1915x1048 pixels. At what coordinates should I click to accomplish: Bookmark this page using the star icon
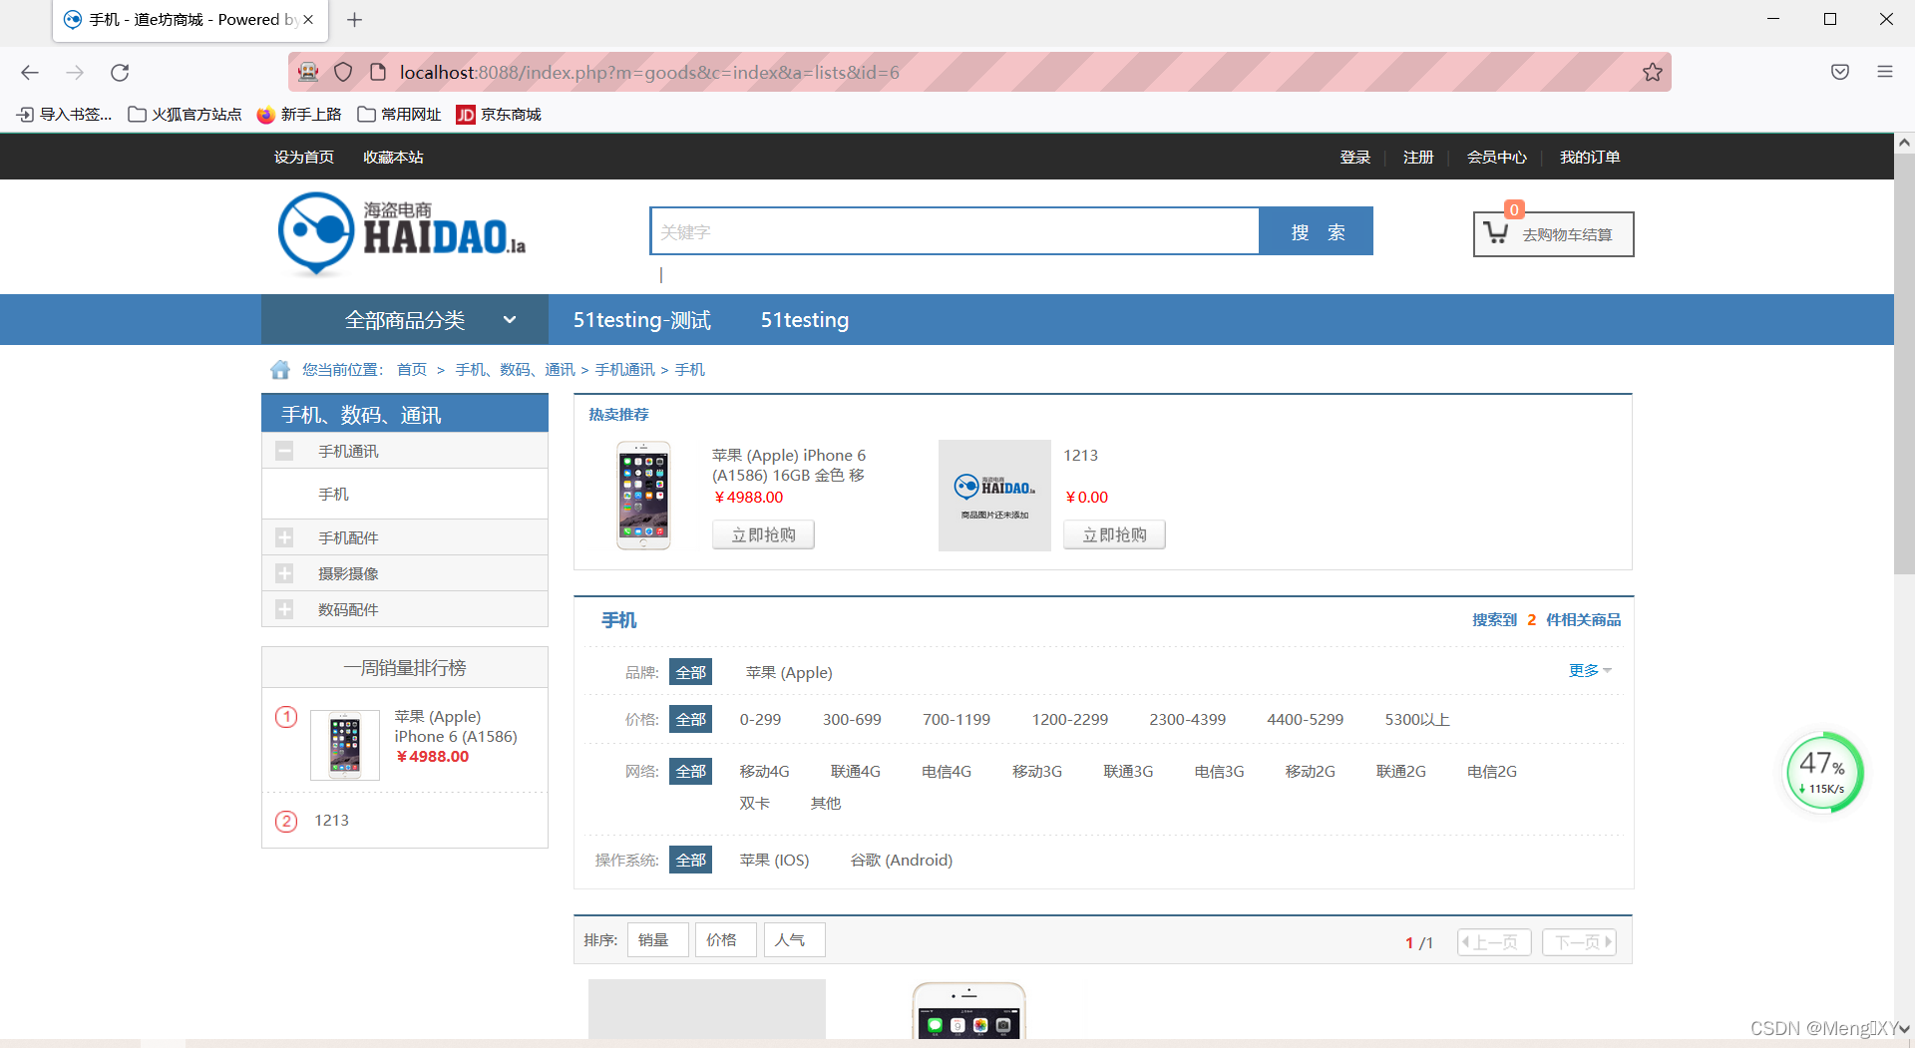pyautogui.click(x=1652, y=72)
